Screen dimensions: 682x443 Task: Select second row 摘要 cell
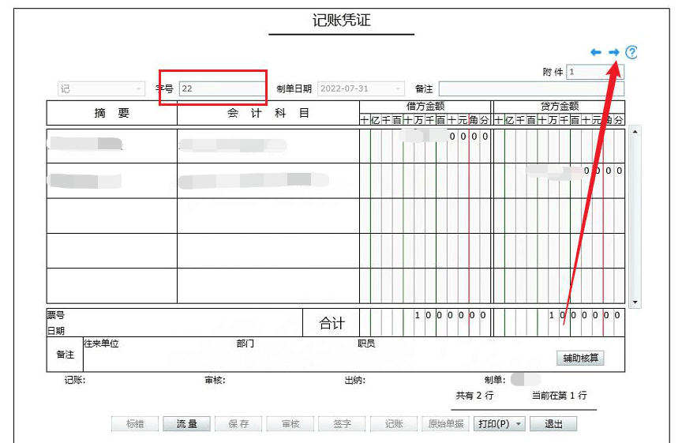(x=112, y=181)
